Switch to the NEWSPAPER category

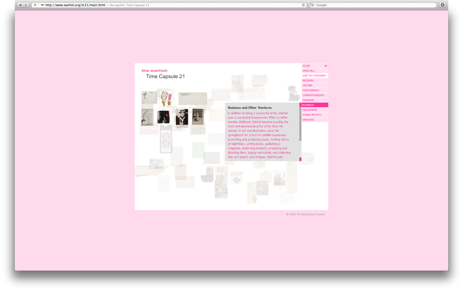(x=310, y=110)
